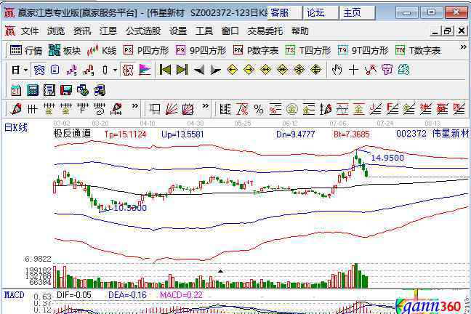Open the 日 period dropdown arrow
The height and width of the screenshot is (314, 471).
[26, 70]
